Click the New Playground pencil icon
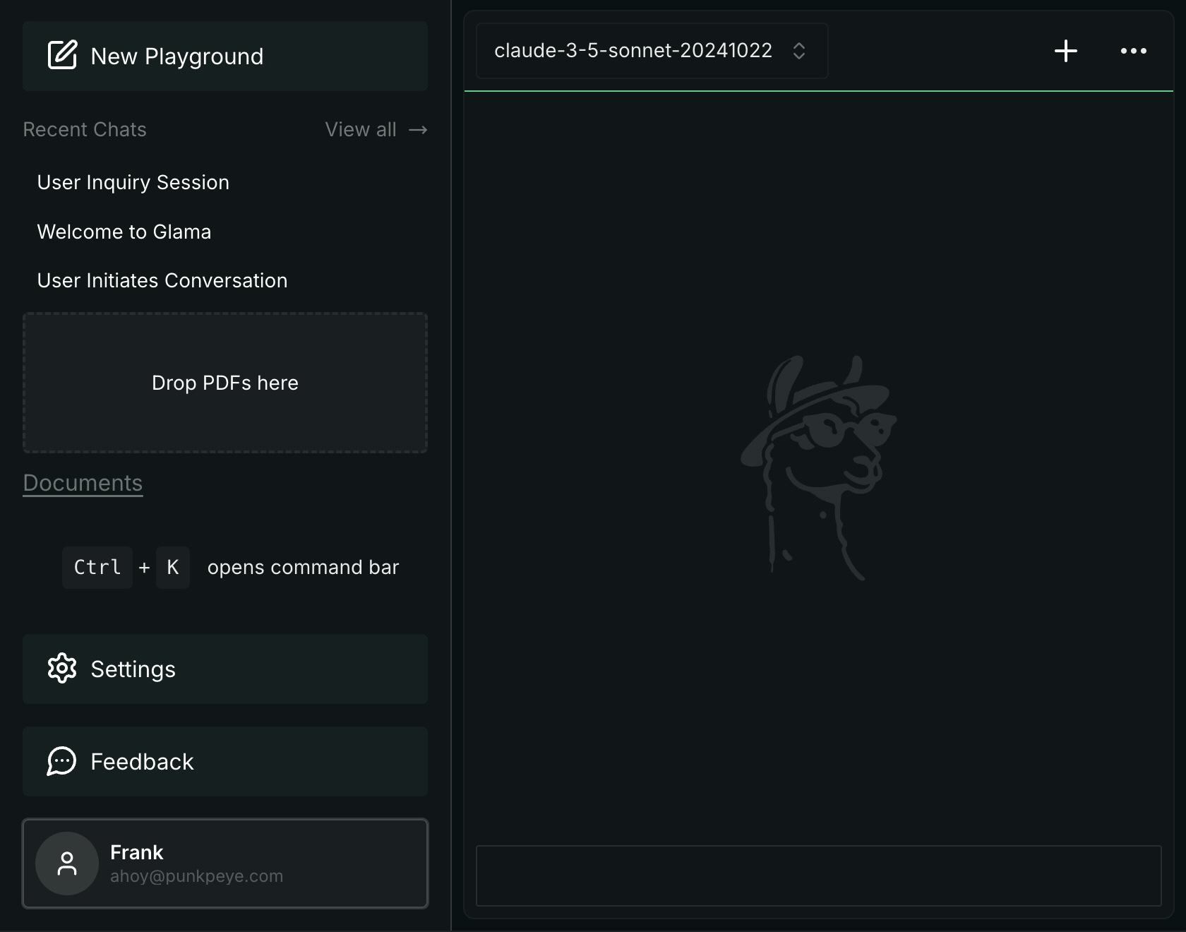This screenshot has width=1186, height=932. pyautogui.click(x=62, y=55)
